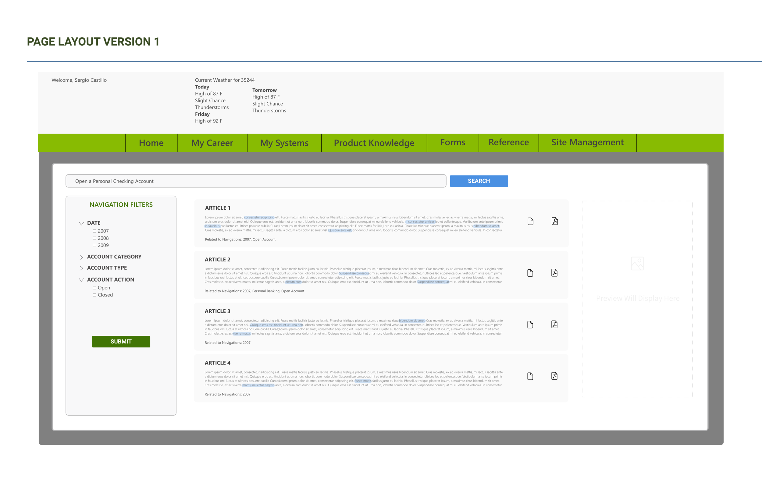Select the Closed account action checkbox

coord(94,295)
